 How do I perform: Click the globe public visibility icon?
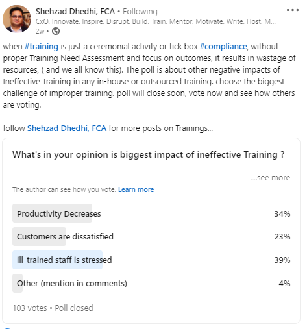[56, 31]
